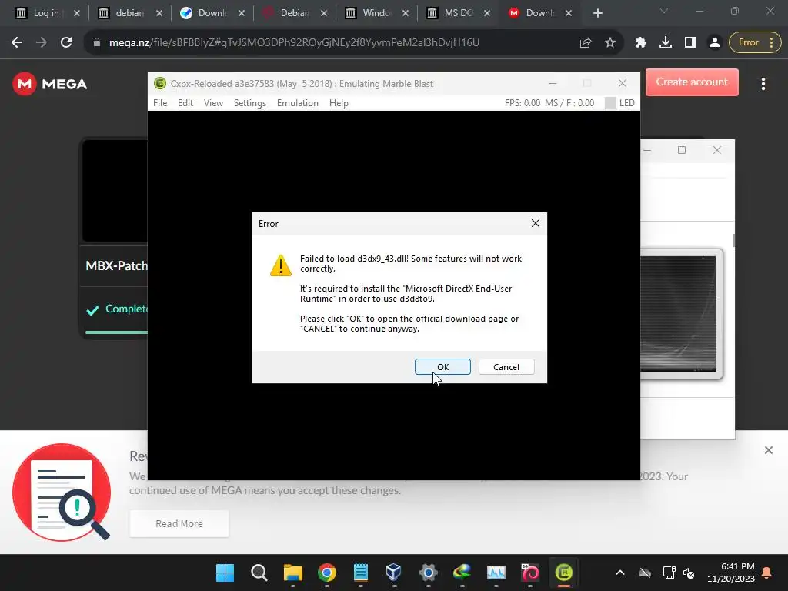The width and height of the screenshot is (788, 591).
Task: Open the File menu in Cxbx-Reloaded
Action: coord(160,103)
